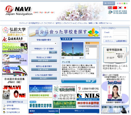
Task: Open サイトトップ in the navigation bar
Action: pyautogui.click(x=23, y=23)
